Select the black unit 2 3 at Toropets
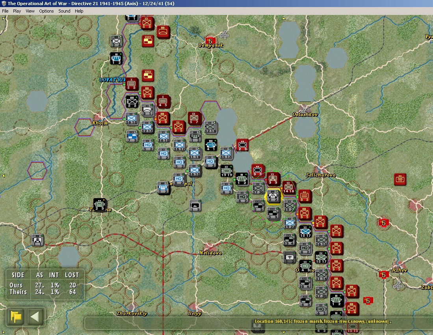The height and width of the screenshot is (335, 433). pyautogui.click(x=99, y=205)
